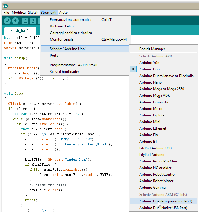The image size is (199, 212).
Task: Expand Programmatore: "AVRISP mkII" submenu
Action: [85, 65]
